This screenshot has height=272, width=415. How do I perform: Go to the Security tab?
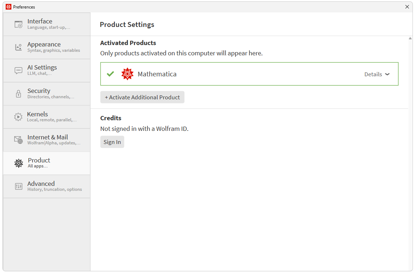tap(47, 94)
